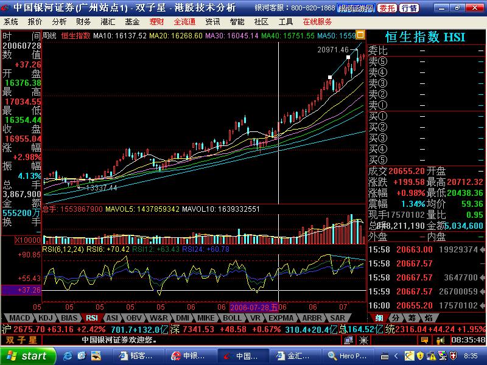
Task: Switch to the VR indicator tab
Action: click(x=255, y=318)
